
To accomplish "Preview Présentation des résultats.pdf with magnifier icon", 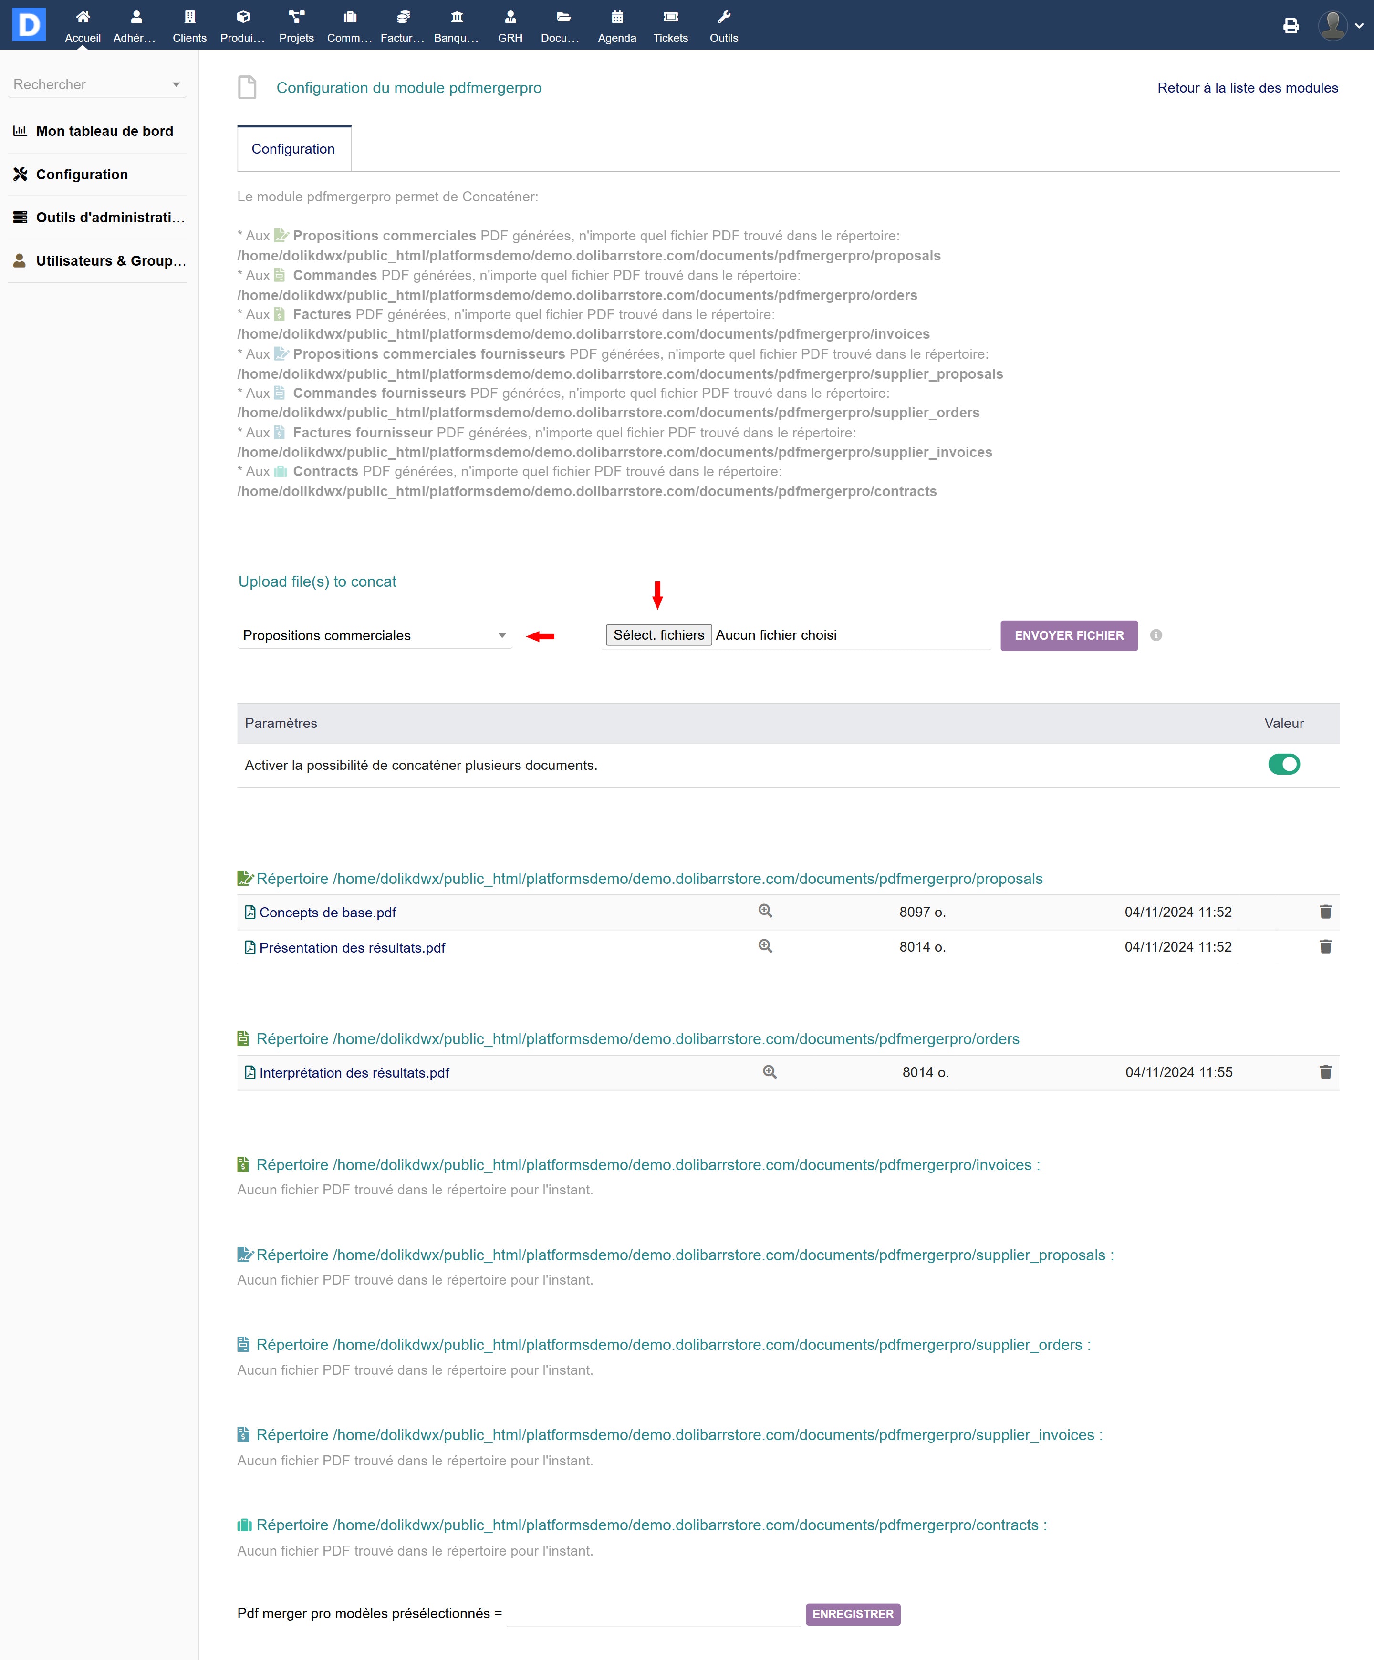I will click(764, 946).
